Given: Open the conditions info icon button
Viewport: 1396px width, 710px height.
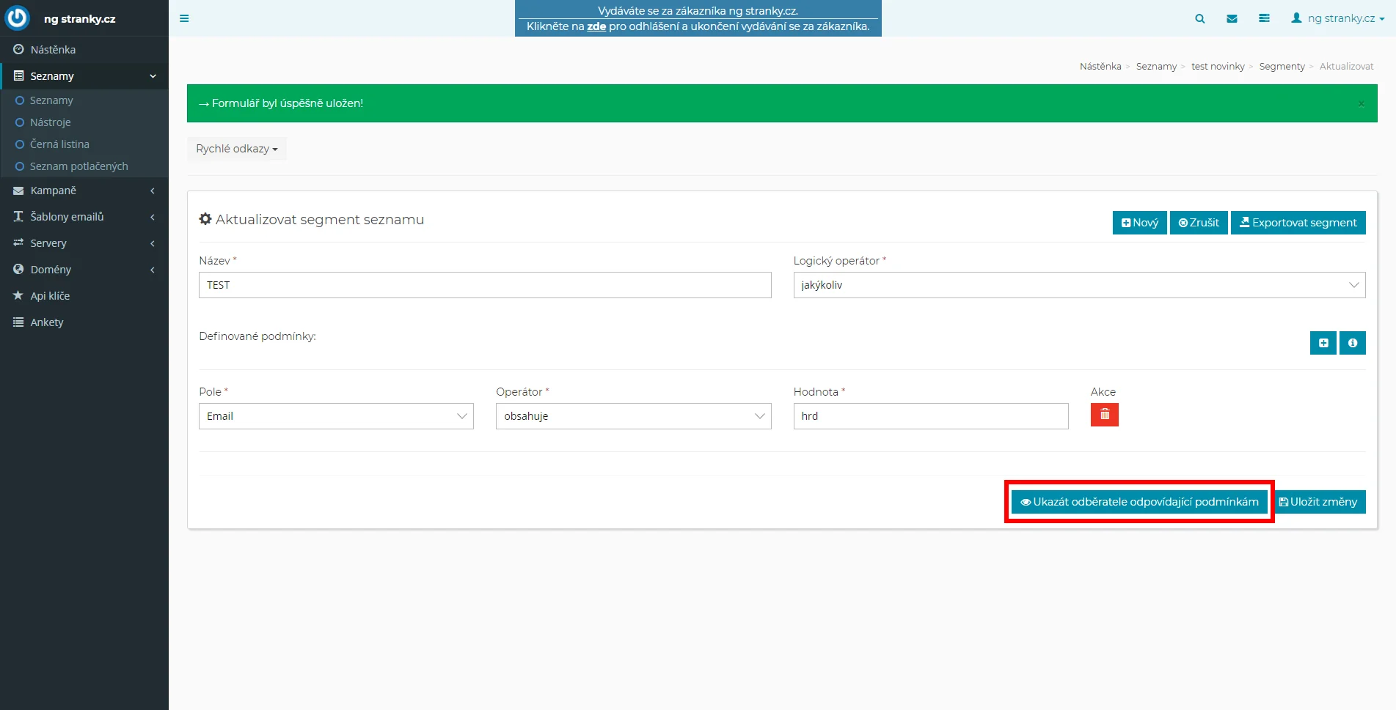Looking at the screenshot, I should (1352, 343).
